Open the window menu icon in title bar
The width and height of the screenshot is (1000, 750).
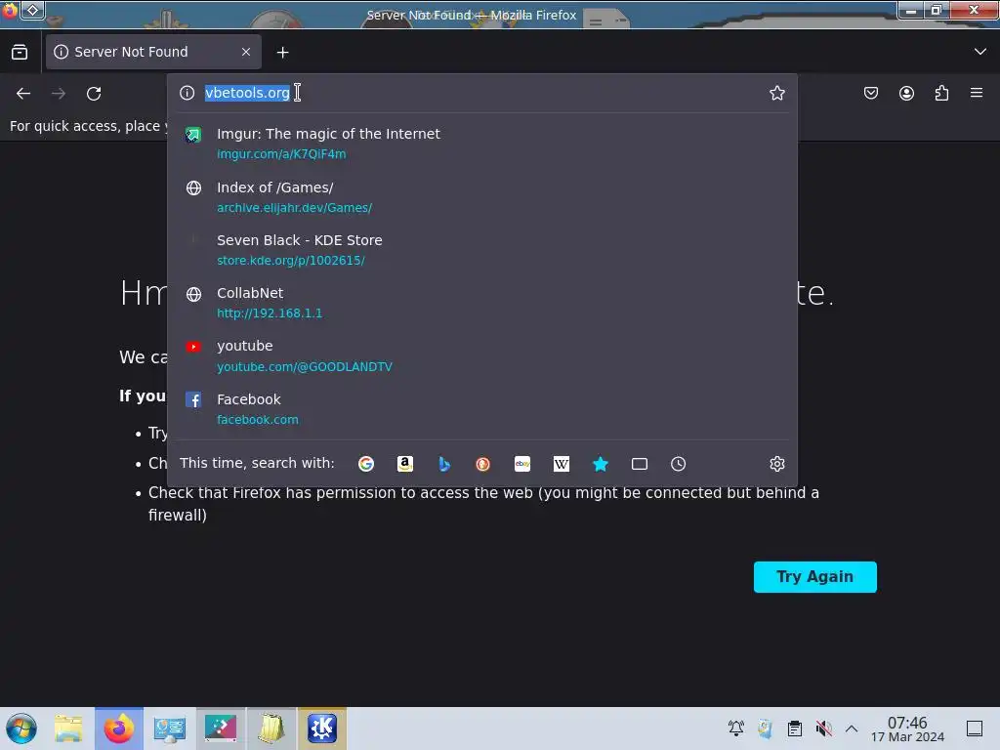click(x=10, y=10)
